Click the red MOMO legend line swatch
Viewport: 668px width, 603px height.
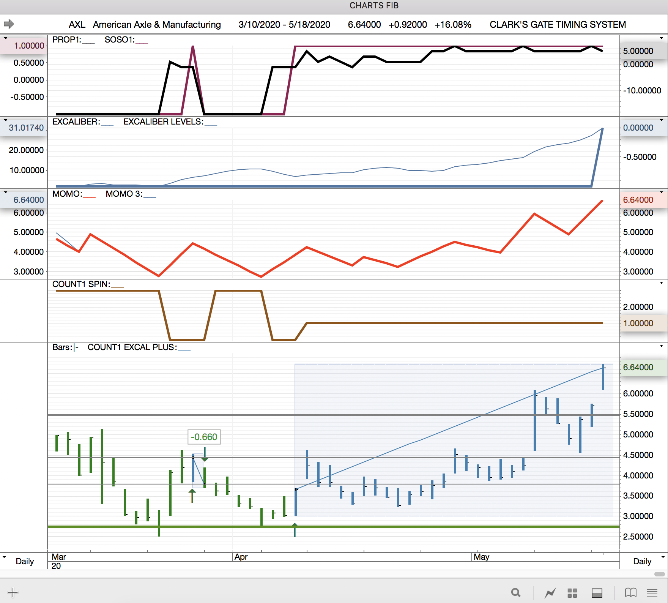[89, 197]
